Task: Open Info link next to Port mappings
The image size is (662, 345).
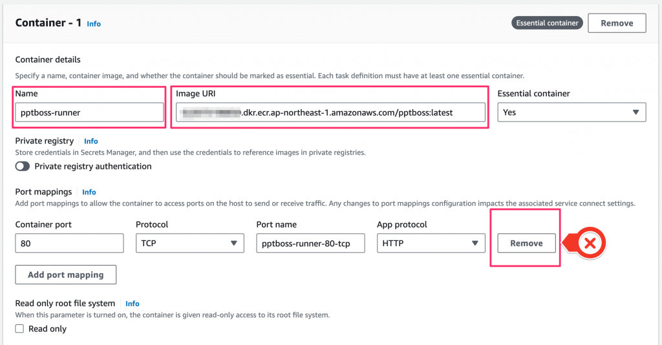Action: click(89, 192)
